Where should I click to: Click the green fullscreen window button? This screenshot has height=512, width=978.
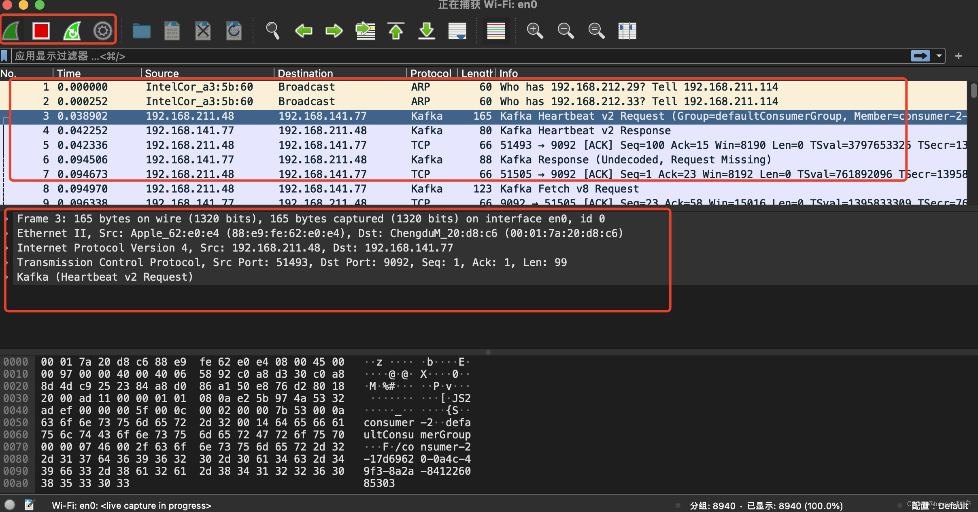[x=40, y=4]
